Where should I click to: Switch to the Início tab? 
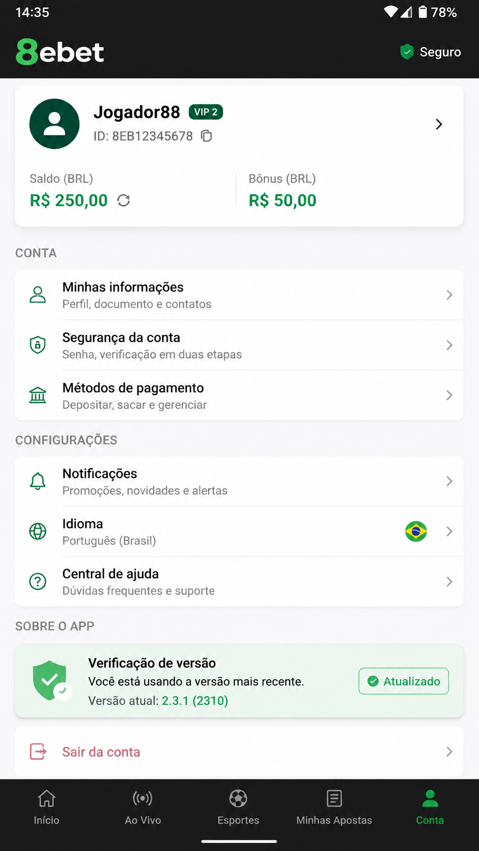[47, 807]
